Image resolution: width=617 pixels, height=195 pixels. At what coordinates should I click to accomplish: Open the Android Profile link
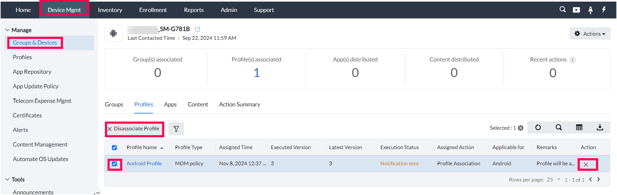click(x=144, y=164)
